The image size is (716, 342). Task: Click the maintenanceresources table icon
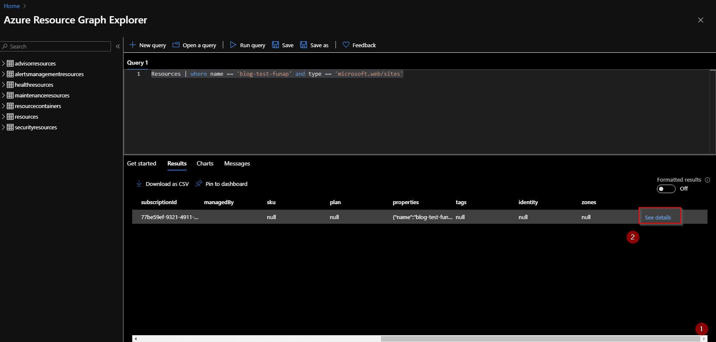[10, 95]
